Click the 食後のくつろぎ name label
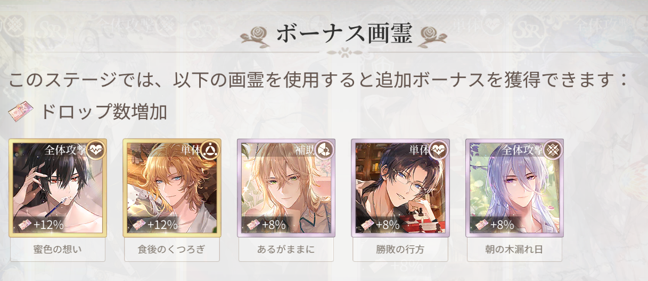Screen dimensions: 648x281 (x=172, y=250)
